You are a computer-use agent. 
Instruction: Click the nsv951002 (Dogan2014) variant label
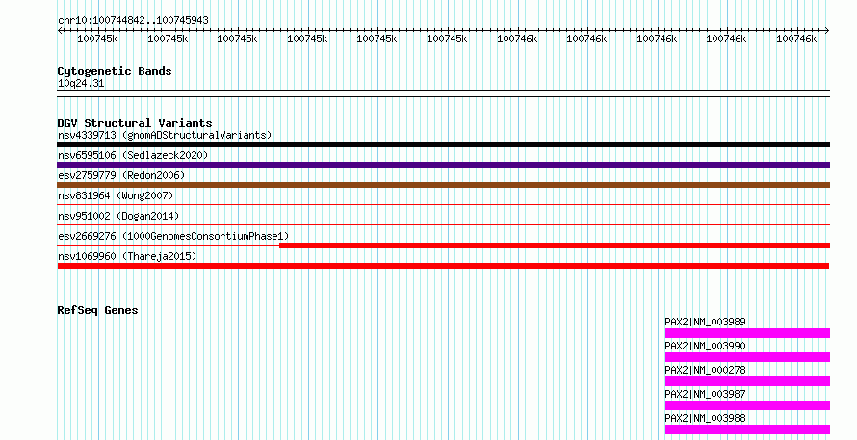pyautogui.click(x=118, y=216)
